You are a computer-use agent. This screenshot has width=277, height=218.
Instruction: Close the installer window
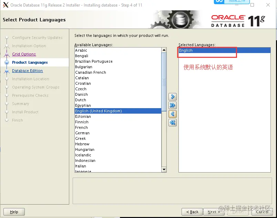click(x=268, y=5)
